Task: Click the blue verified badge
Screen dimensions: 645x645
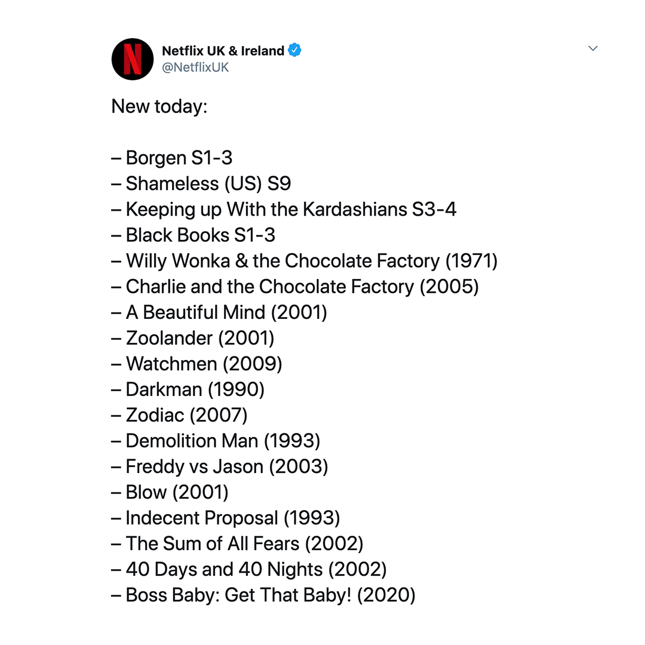Action: click(294, 50)
